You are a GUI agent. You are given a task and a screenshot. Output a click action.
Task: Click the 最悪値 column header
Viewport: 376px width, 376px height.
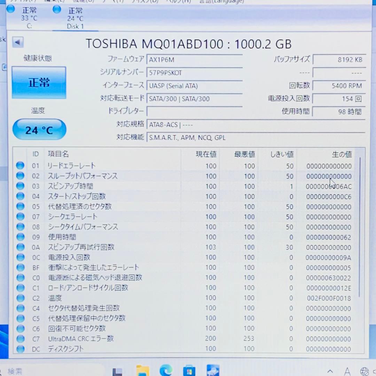coord(244,154)
